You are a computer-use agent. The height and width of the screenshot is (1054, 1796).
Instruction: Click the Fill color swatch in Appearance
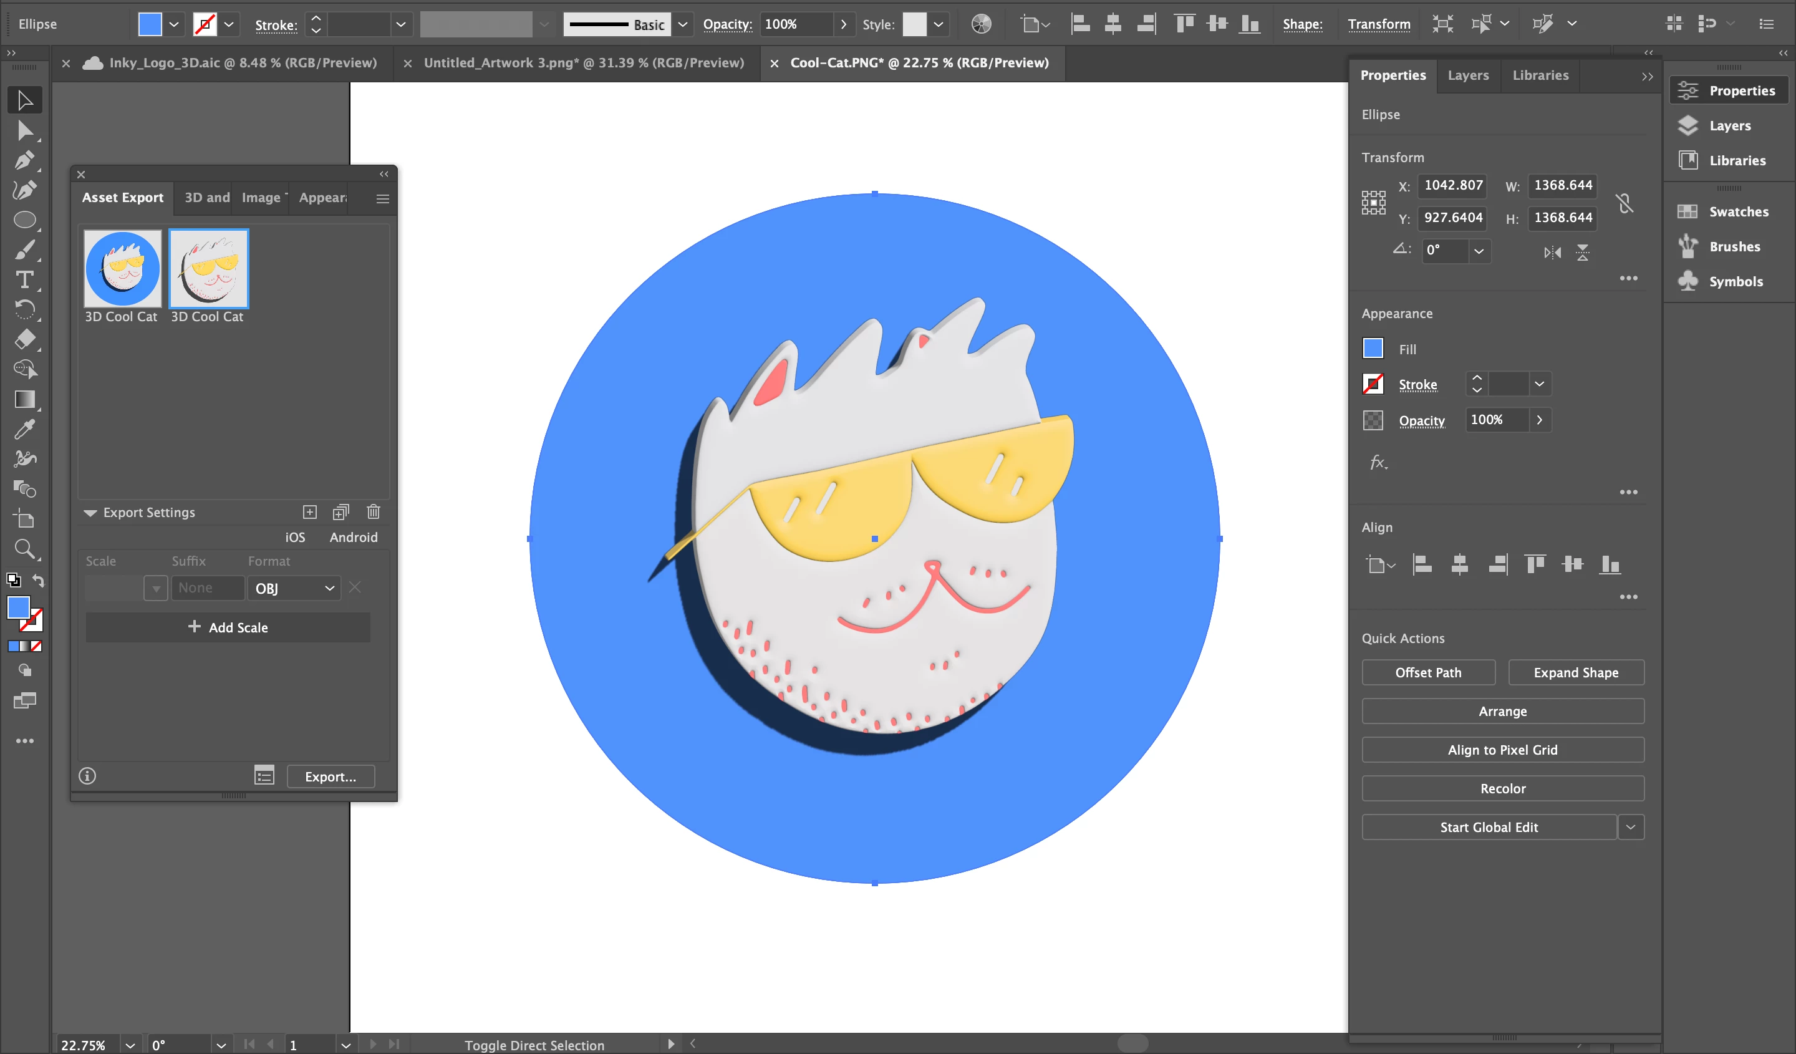1373,349
